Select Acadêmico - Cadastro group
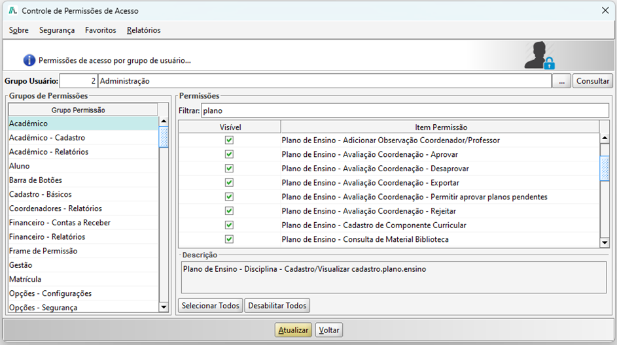Viewport: 617px width, 345px height. (x=83, y=137)
